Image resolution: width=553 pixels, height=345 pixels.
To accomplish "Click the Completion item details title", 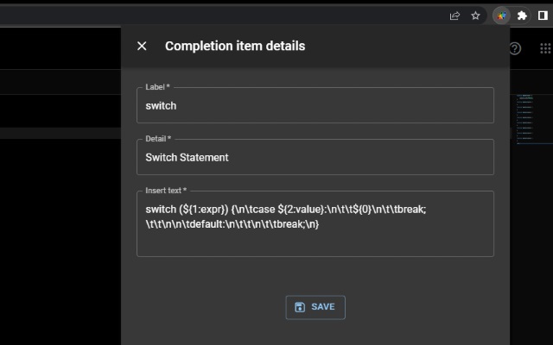I will (x=235, y=46).
